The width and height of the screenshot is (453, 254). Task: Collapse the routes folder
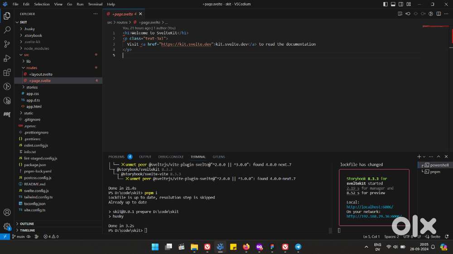(x=32, y=68)
